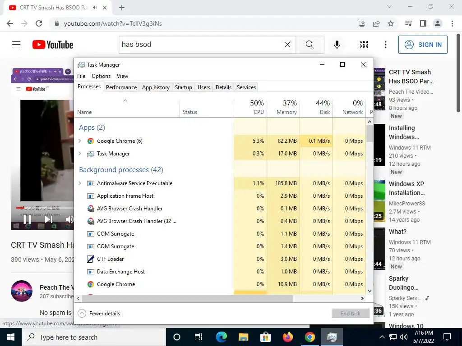
Task: Go to YouTube home via logo
Action: (x=53, y=45)
